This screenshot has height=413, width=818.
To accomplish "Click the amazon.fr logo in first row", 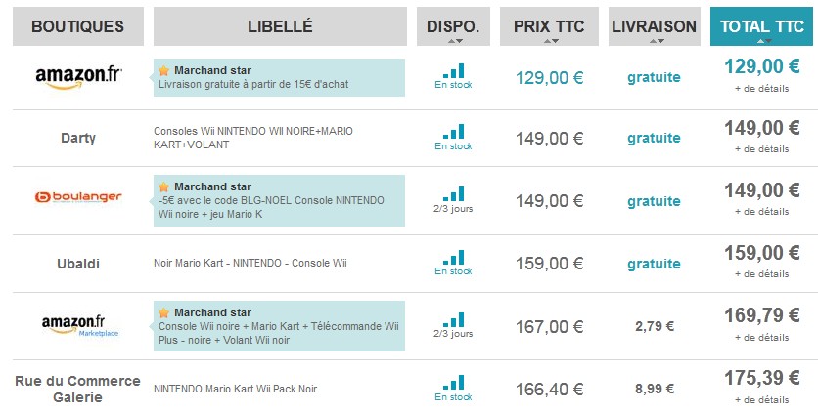I will (x=78, y=78).
